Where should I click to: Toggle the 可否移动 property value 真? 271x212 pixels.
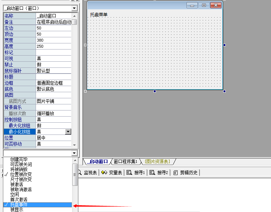click(54, 144)
